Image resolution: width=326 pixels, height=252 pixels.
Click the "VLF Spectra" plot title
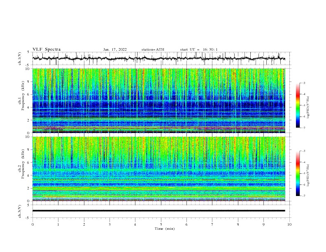pos(47,49)
